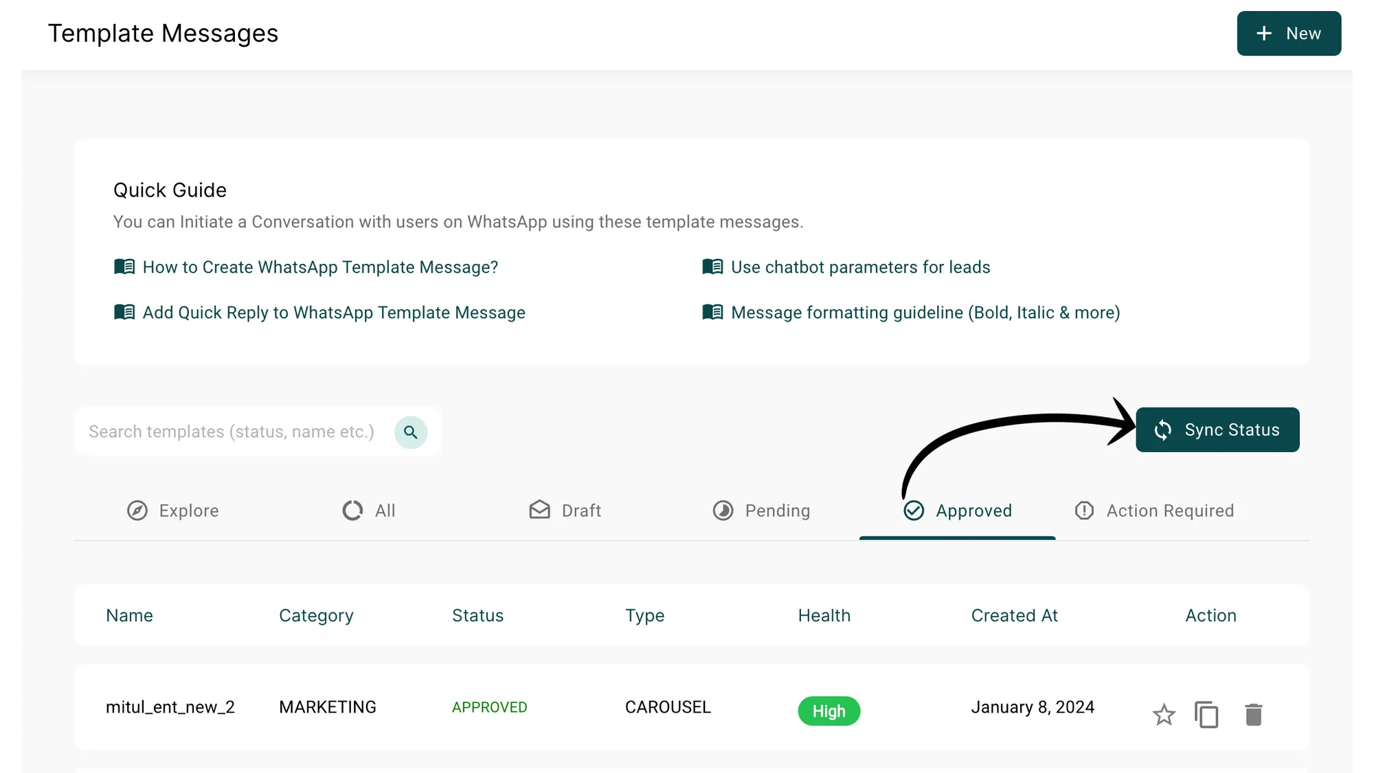
Task: Duplicate mitul_ent_new_2 using the copy icon
Action: tap(1207, 715)
